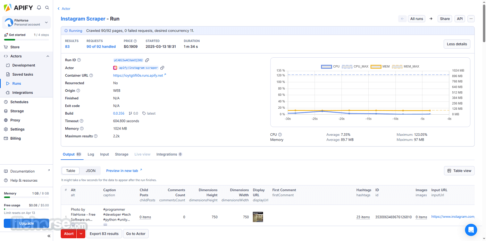Switch to the Integrations tab
The width and height of the screenshot is (486, 241).
pos(169,154)
